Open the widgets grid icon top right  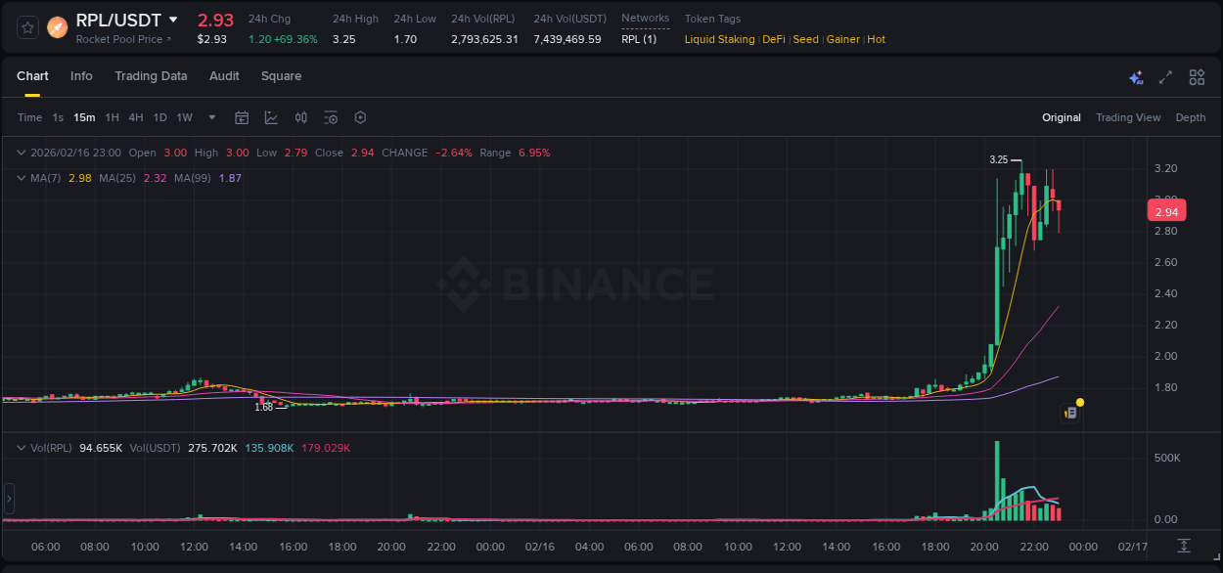coord(1195,76)
